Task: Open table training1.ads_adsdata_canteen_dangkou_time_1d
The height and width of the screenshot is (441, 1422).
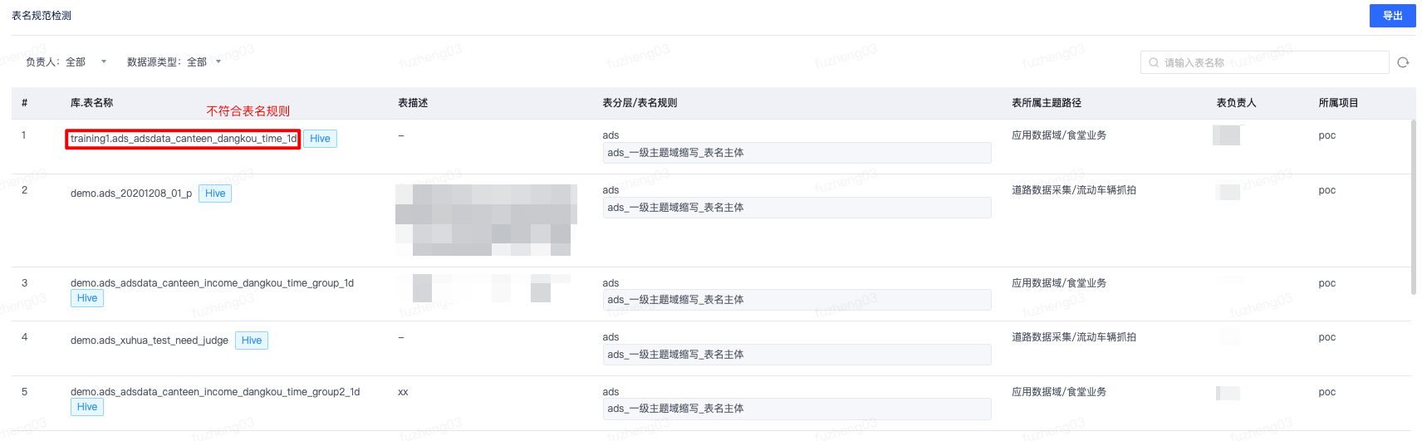Action: [183, 139]
